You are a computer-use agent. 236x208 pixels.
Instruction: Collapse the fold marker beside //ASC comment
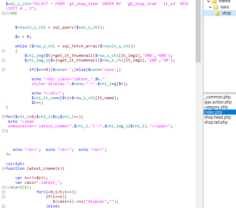point(3,13)
